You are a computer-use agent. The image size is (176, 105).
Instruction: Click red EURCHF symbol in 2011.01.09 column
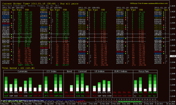coord(6,23)
